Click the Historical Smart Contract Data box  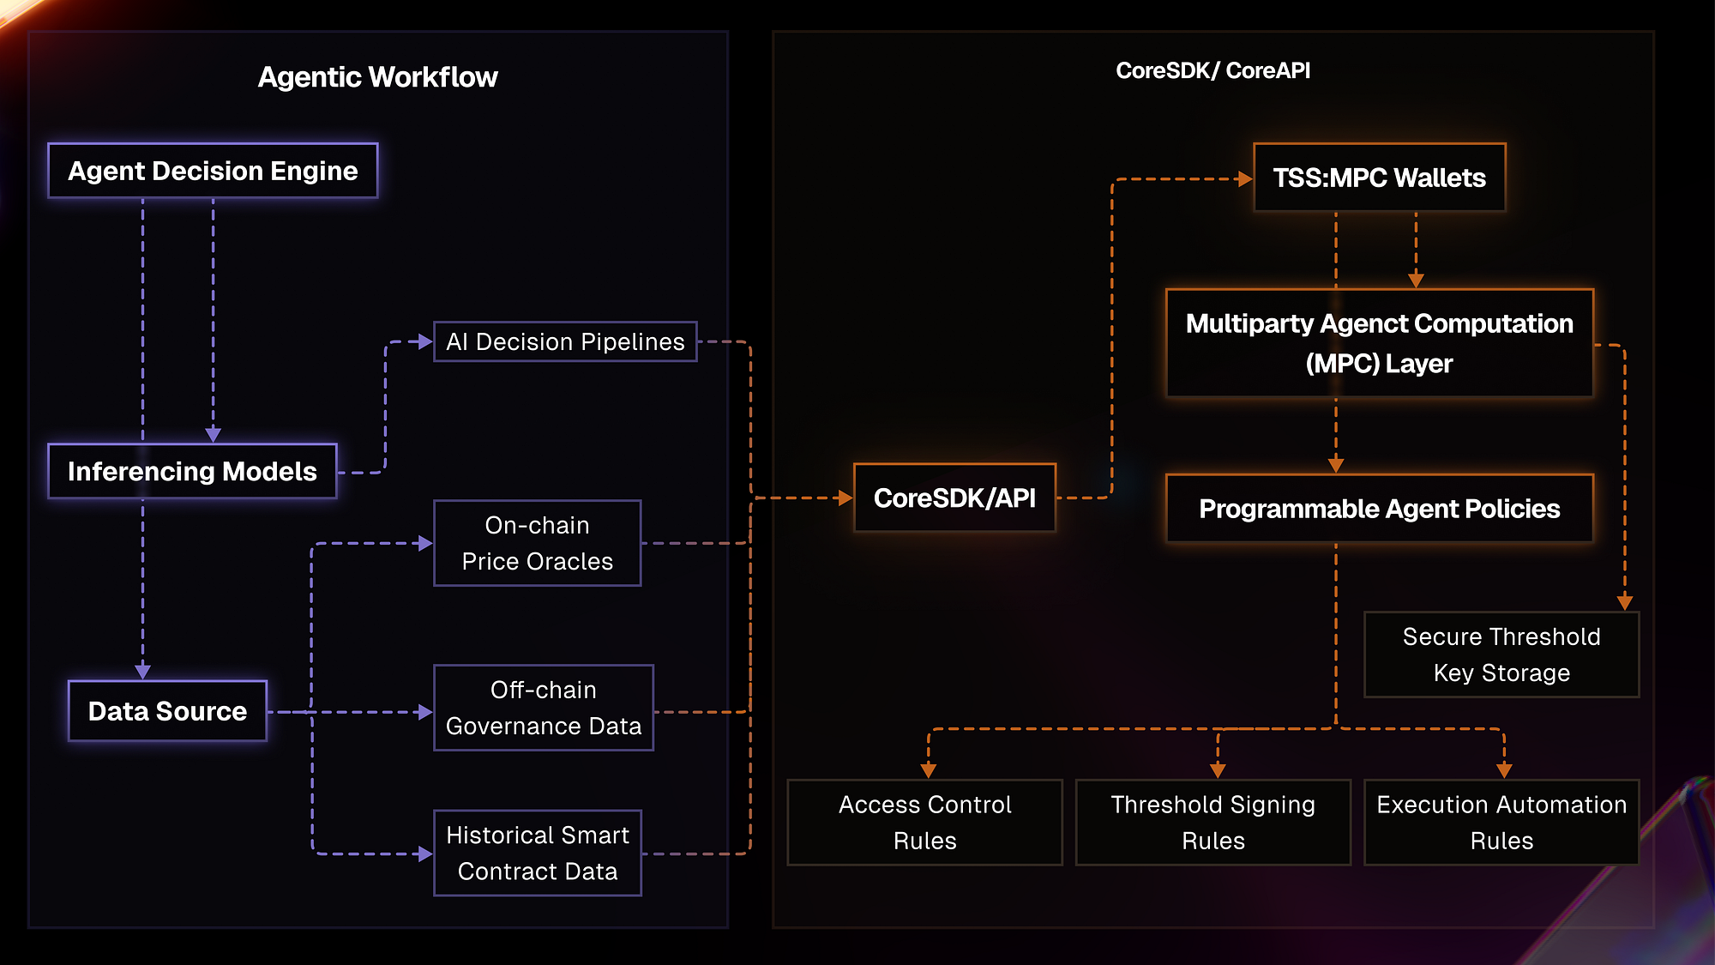538,853
